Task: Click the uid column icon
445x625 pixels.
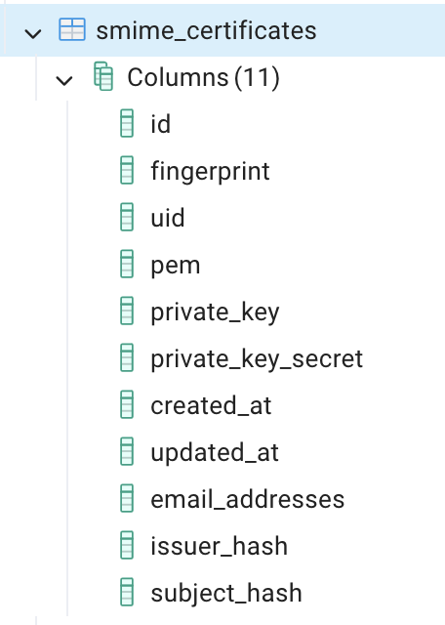Action: [x=127, y=217]
